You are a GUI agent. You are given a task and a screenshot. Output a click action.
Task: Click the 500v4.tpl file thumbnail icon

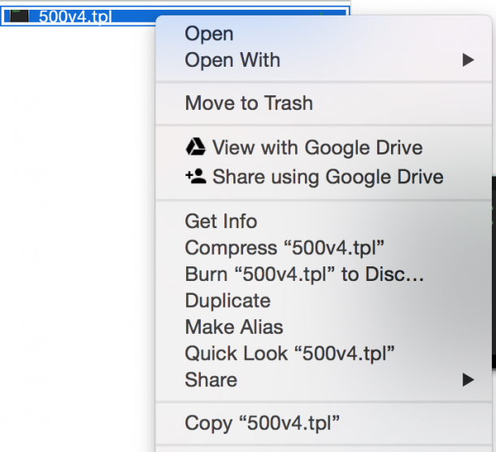tap(20, 16)
